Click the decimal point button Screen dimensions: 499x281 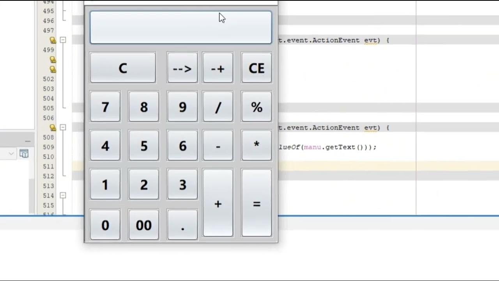pos(182,224)
